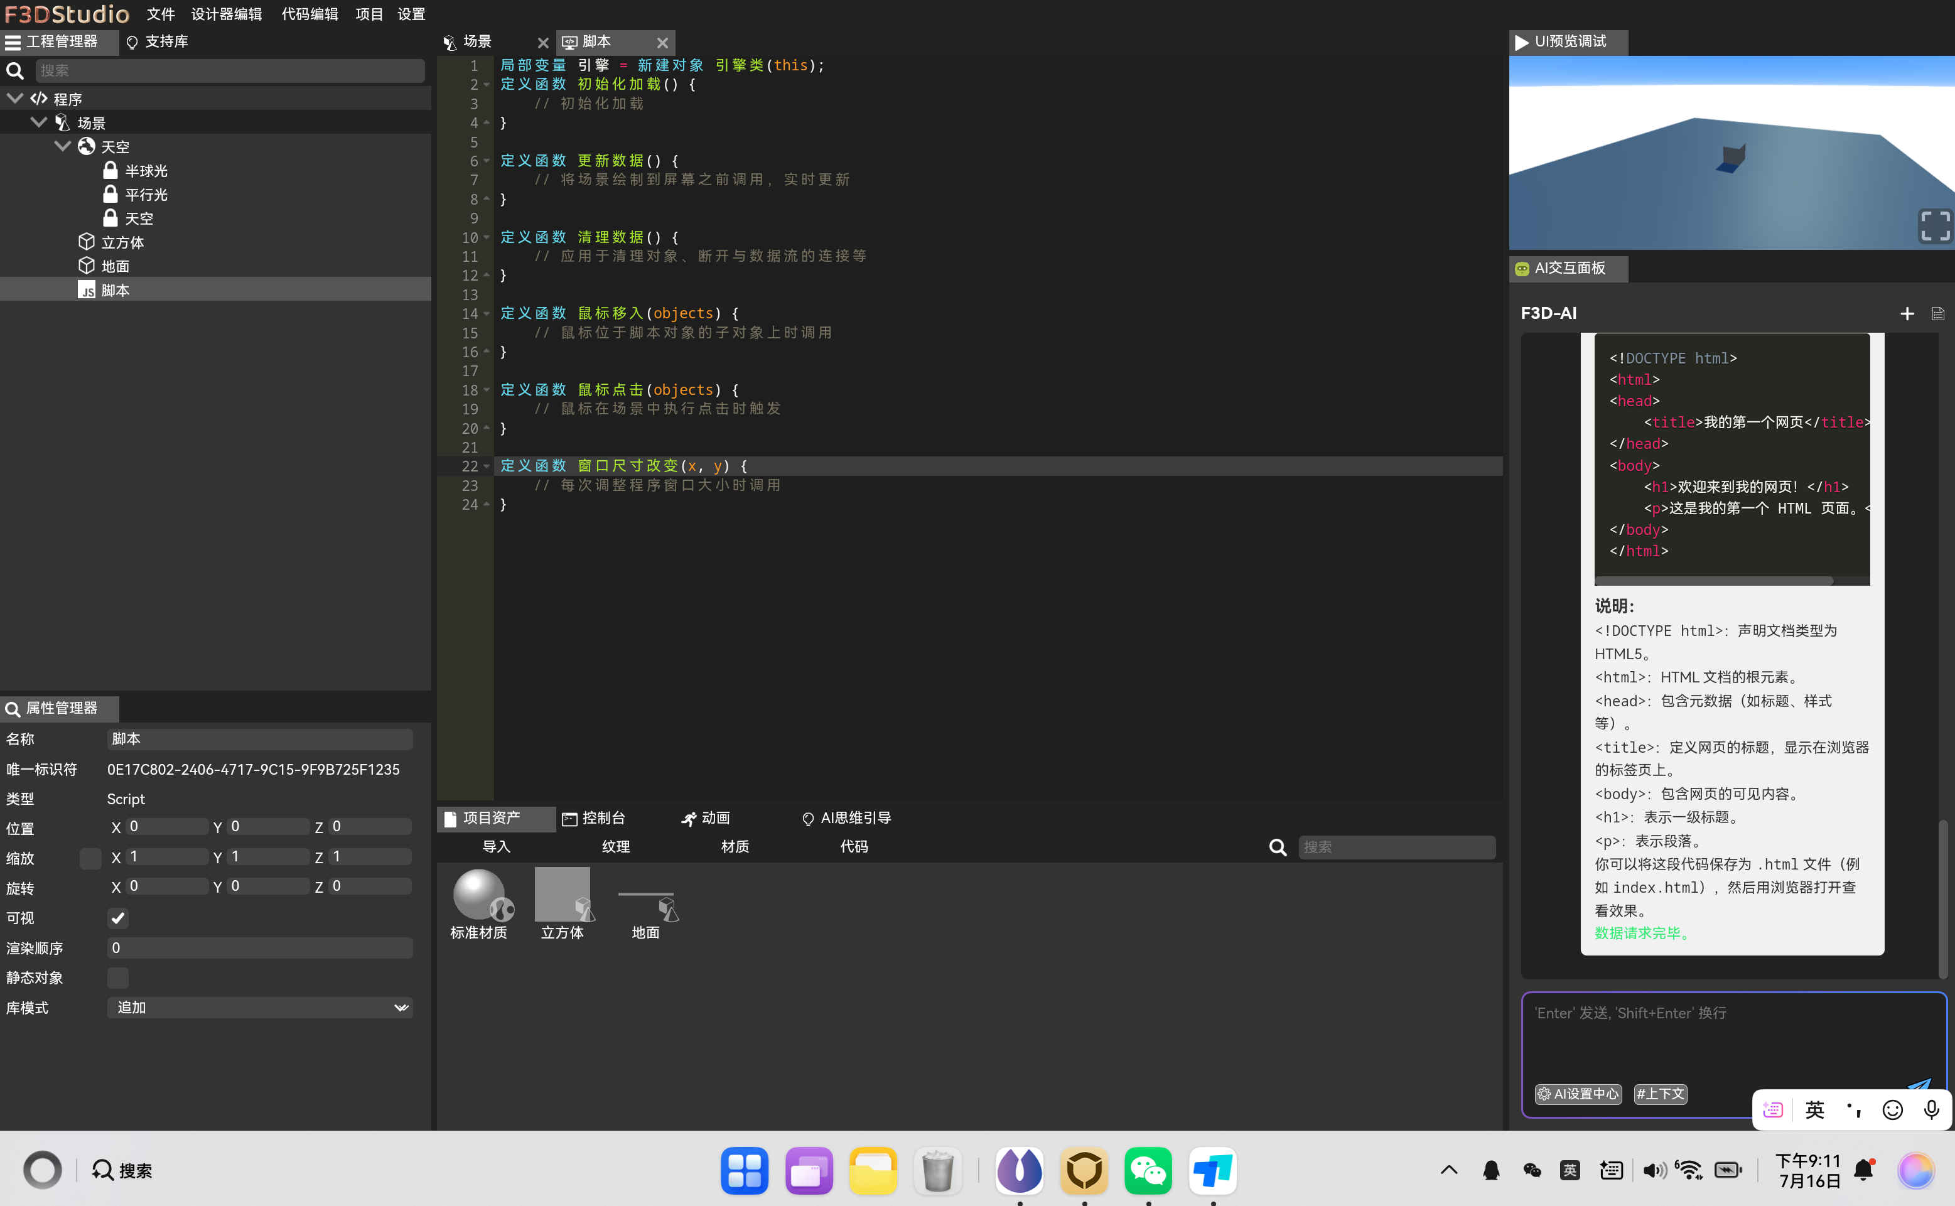The image size is (1955, 1206).
Task: Click the 代码 asset filter
Action: pyautogui.click(x=853, y=846)
